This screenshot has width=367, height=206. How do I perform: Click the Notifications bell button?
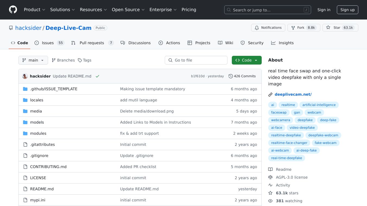[x=268, y=28]
